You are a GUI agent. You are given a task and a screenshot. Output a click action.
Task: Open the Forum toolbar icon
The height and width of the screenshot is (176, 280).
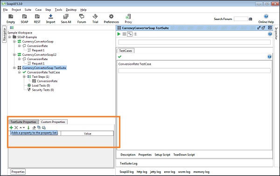pyautogui.click(x=82, y=19)
